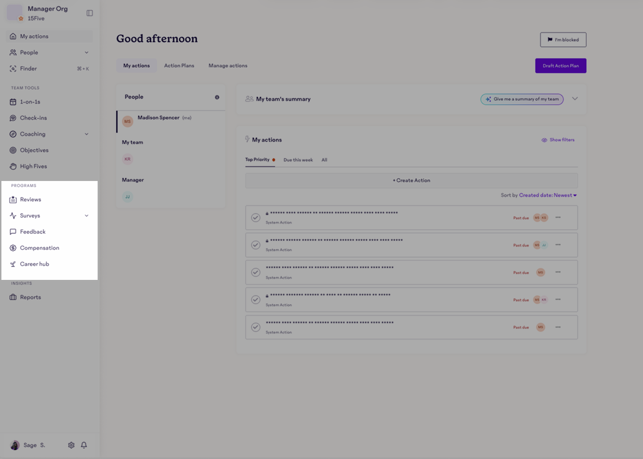Screen dimensions: 643x459
Task: Open the High Fives page
Action: 33,166
